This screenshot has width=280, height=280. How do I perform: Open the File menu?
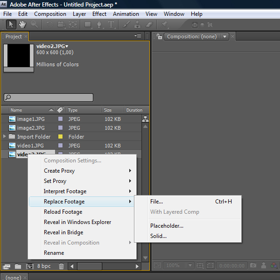coord(7,14)
